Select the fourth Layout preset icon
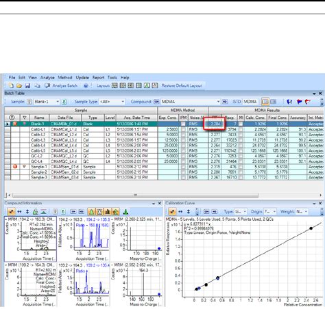The width and height of the screenshot is (325, 309). pos(139,85)
